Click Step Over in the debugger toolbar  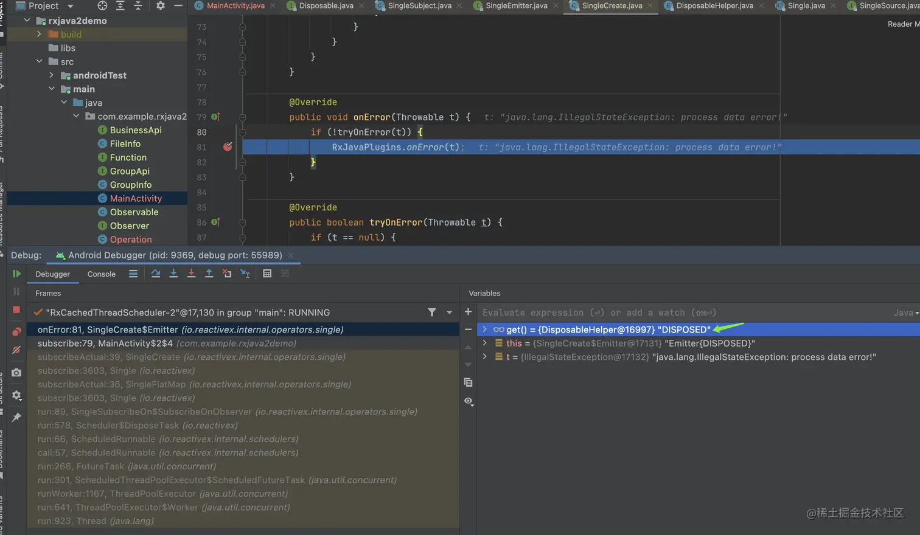pyautogui.click(x=156, y=274)
